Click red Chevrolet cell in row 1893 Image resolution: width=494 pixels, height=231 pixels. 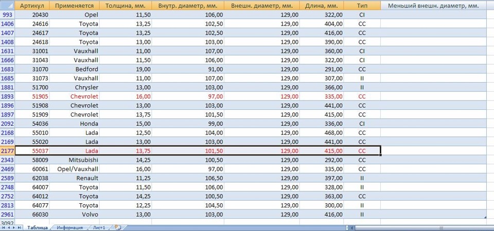pos(74,97)
